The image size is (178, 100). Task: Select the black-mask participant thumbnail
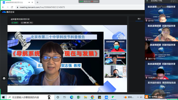pos(115,72)
